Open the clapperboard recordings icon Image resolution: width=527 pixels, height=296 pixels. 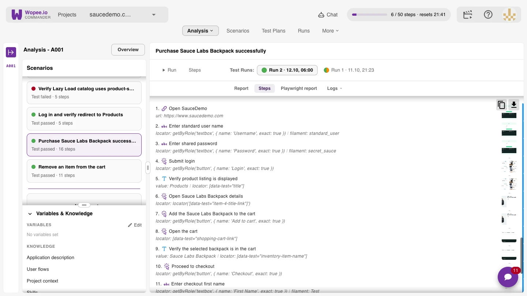click(468, 15)
